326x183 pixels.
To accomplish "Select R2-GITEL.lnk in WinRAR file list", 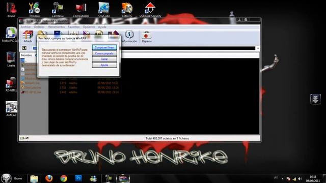I will coord(31,92).
